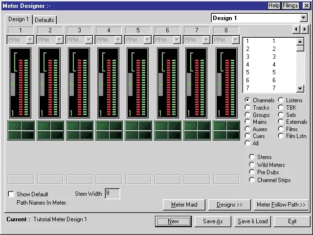The image size is (313, 235).
Task: Select the Auxes radio button
Action: coord(247,129)
